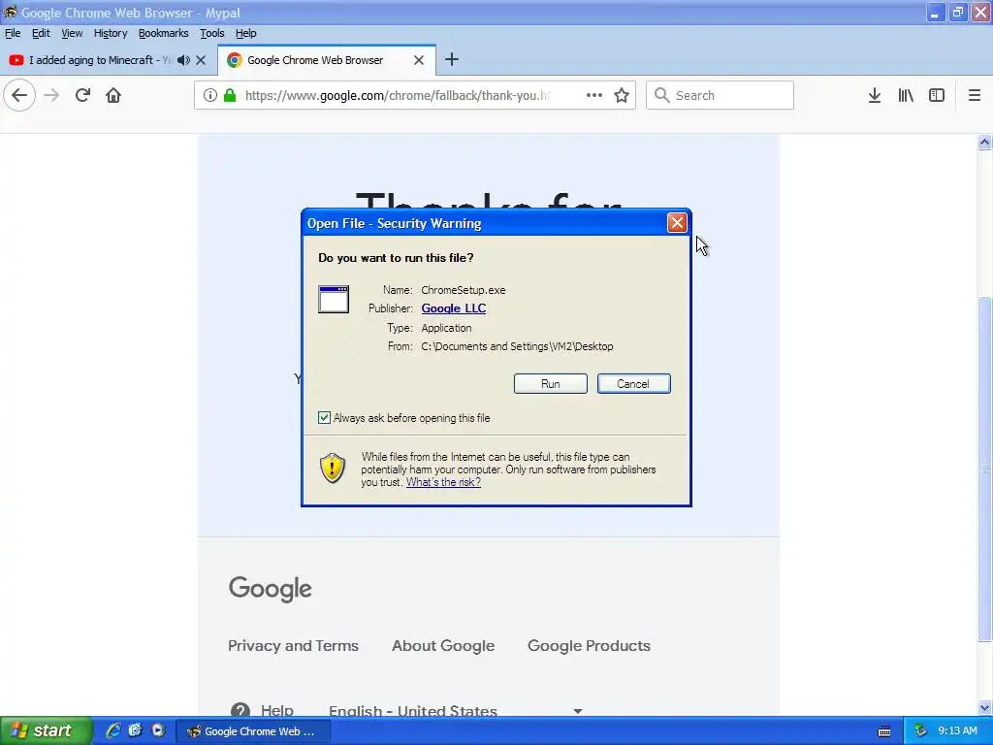Show site information icon in address bar
The height and width of the screenshot is (745, 993).
209,96
